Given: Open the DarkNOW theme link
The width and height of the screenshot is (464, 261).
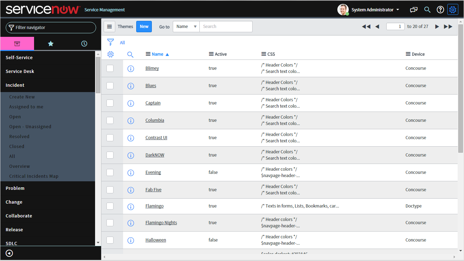Looking at the screenshot, I should pyautogui.click(x=155, y=155).
